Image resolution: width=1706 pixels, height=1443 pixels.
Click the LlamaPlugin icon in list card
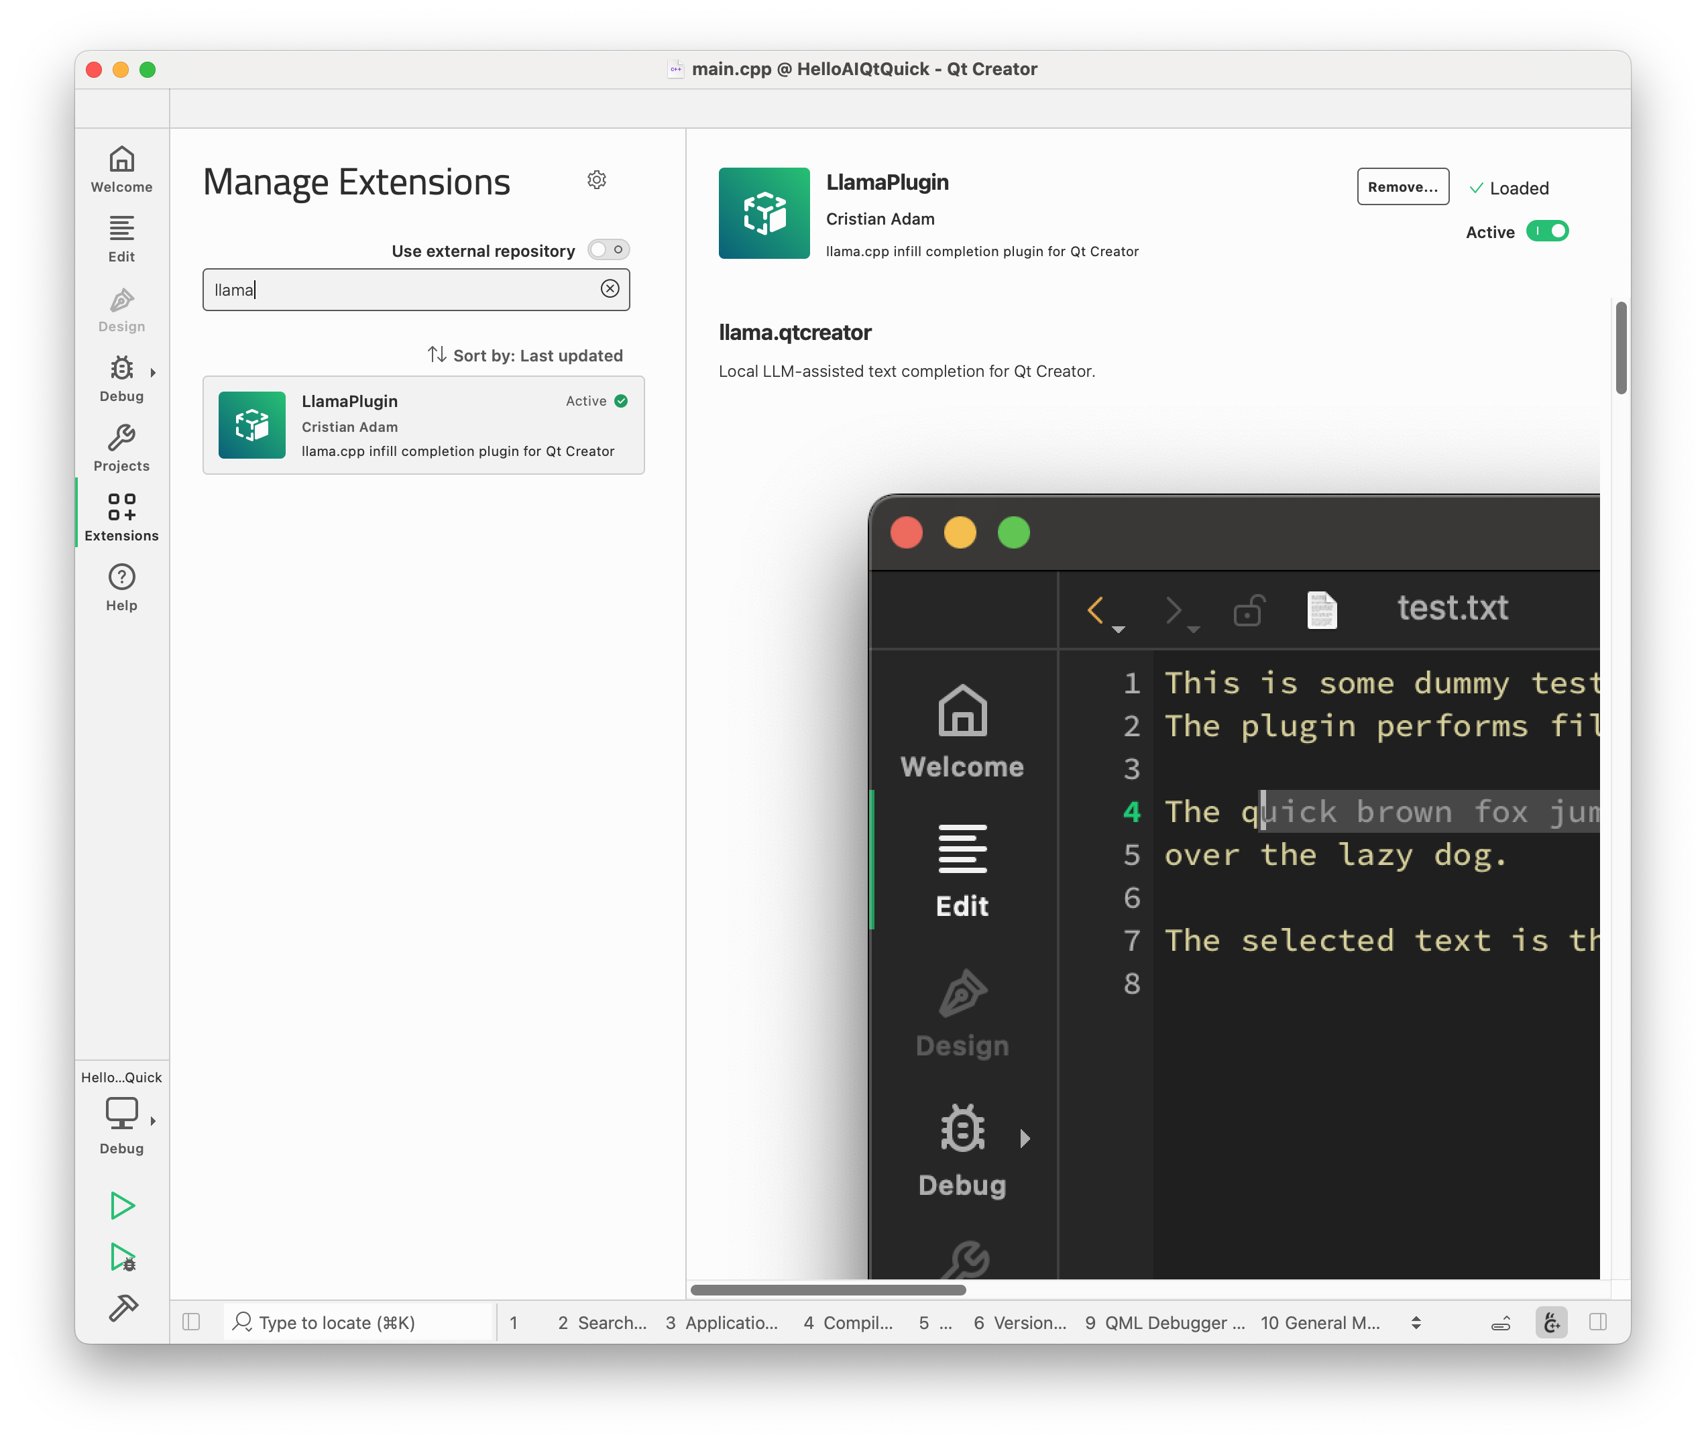(x=251, y=424)
